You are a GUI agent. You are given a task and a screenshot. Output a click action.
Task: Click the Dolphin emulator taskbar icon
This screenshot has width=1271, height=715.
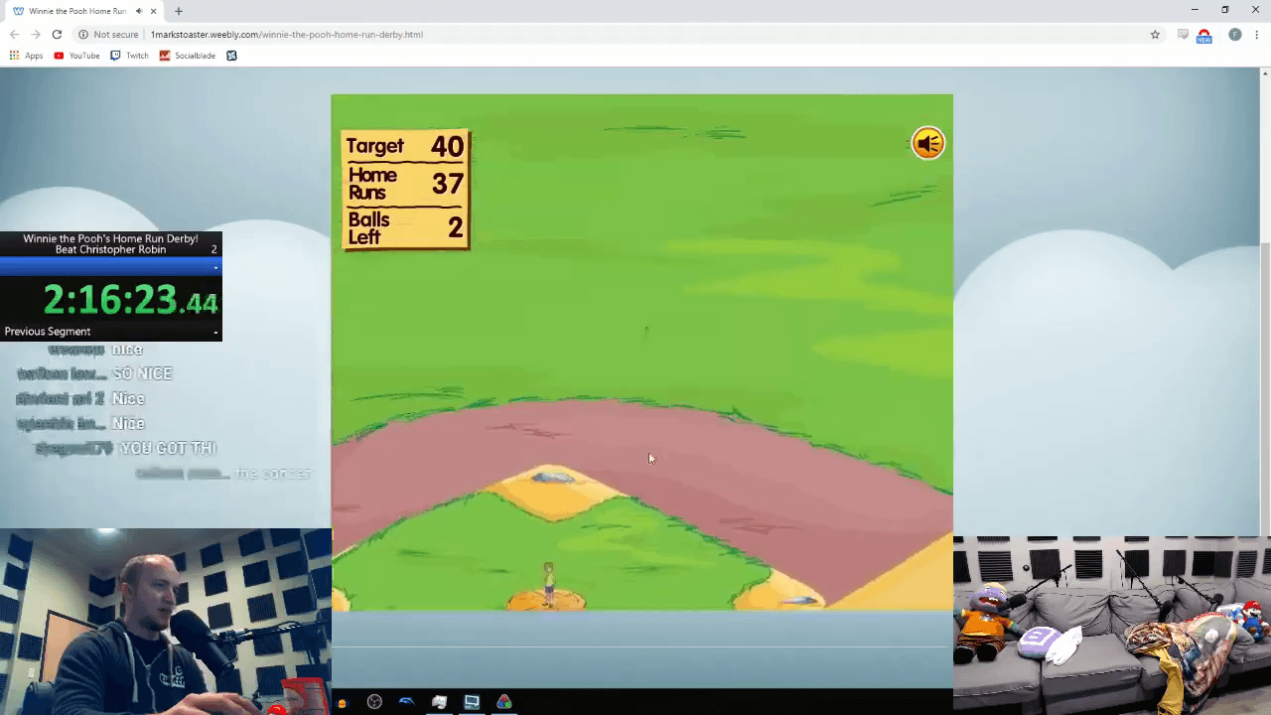point(406,702)
